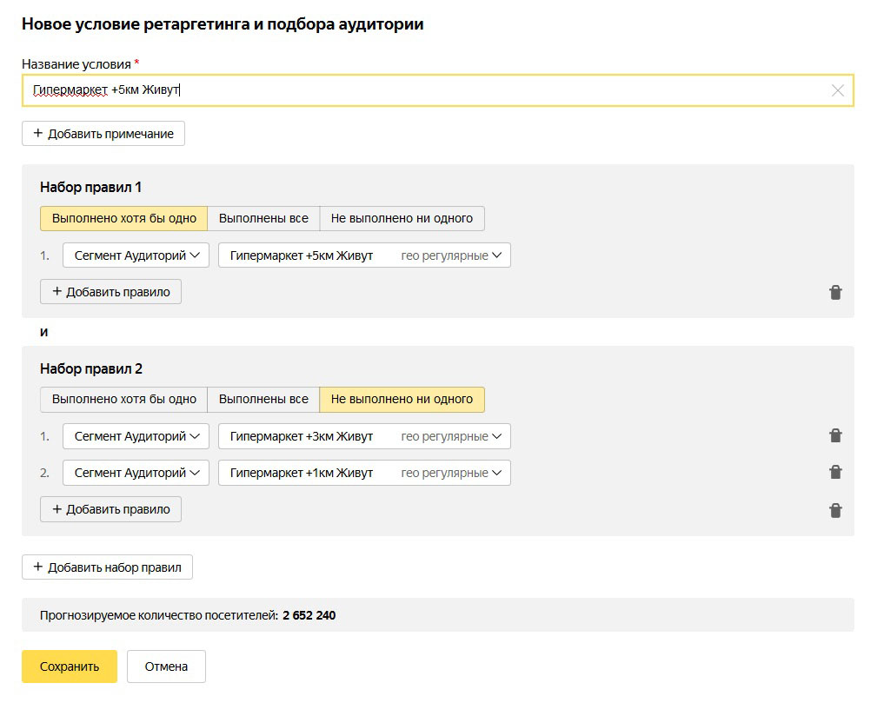Open Сегмент Аудиторий dropdown in rule set 1
884x703 pixels.
136,255
